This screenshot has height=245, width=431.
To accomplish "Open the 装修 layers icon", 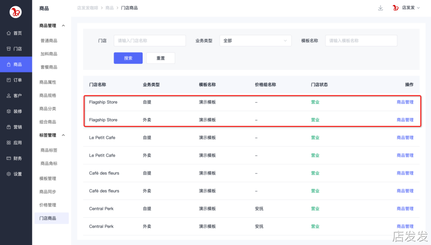I will click(9, 111).
